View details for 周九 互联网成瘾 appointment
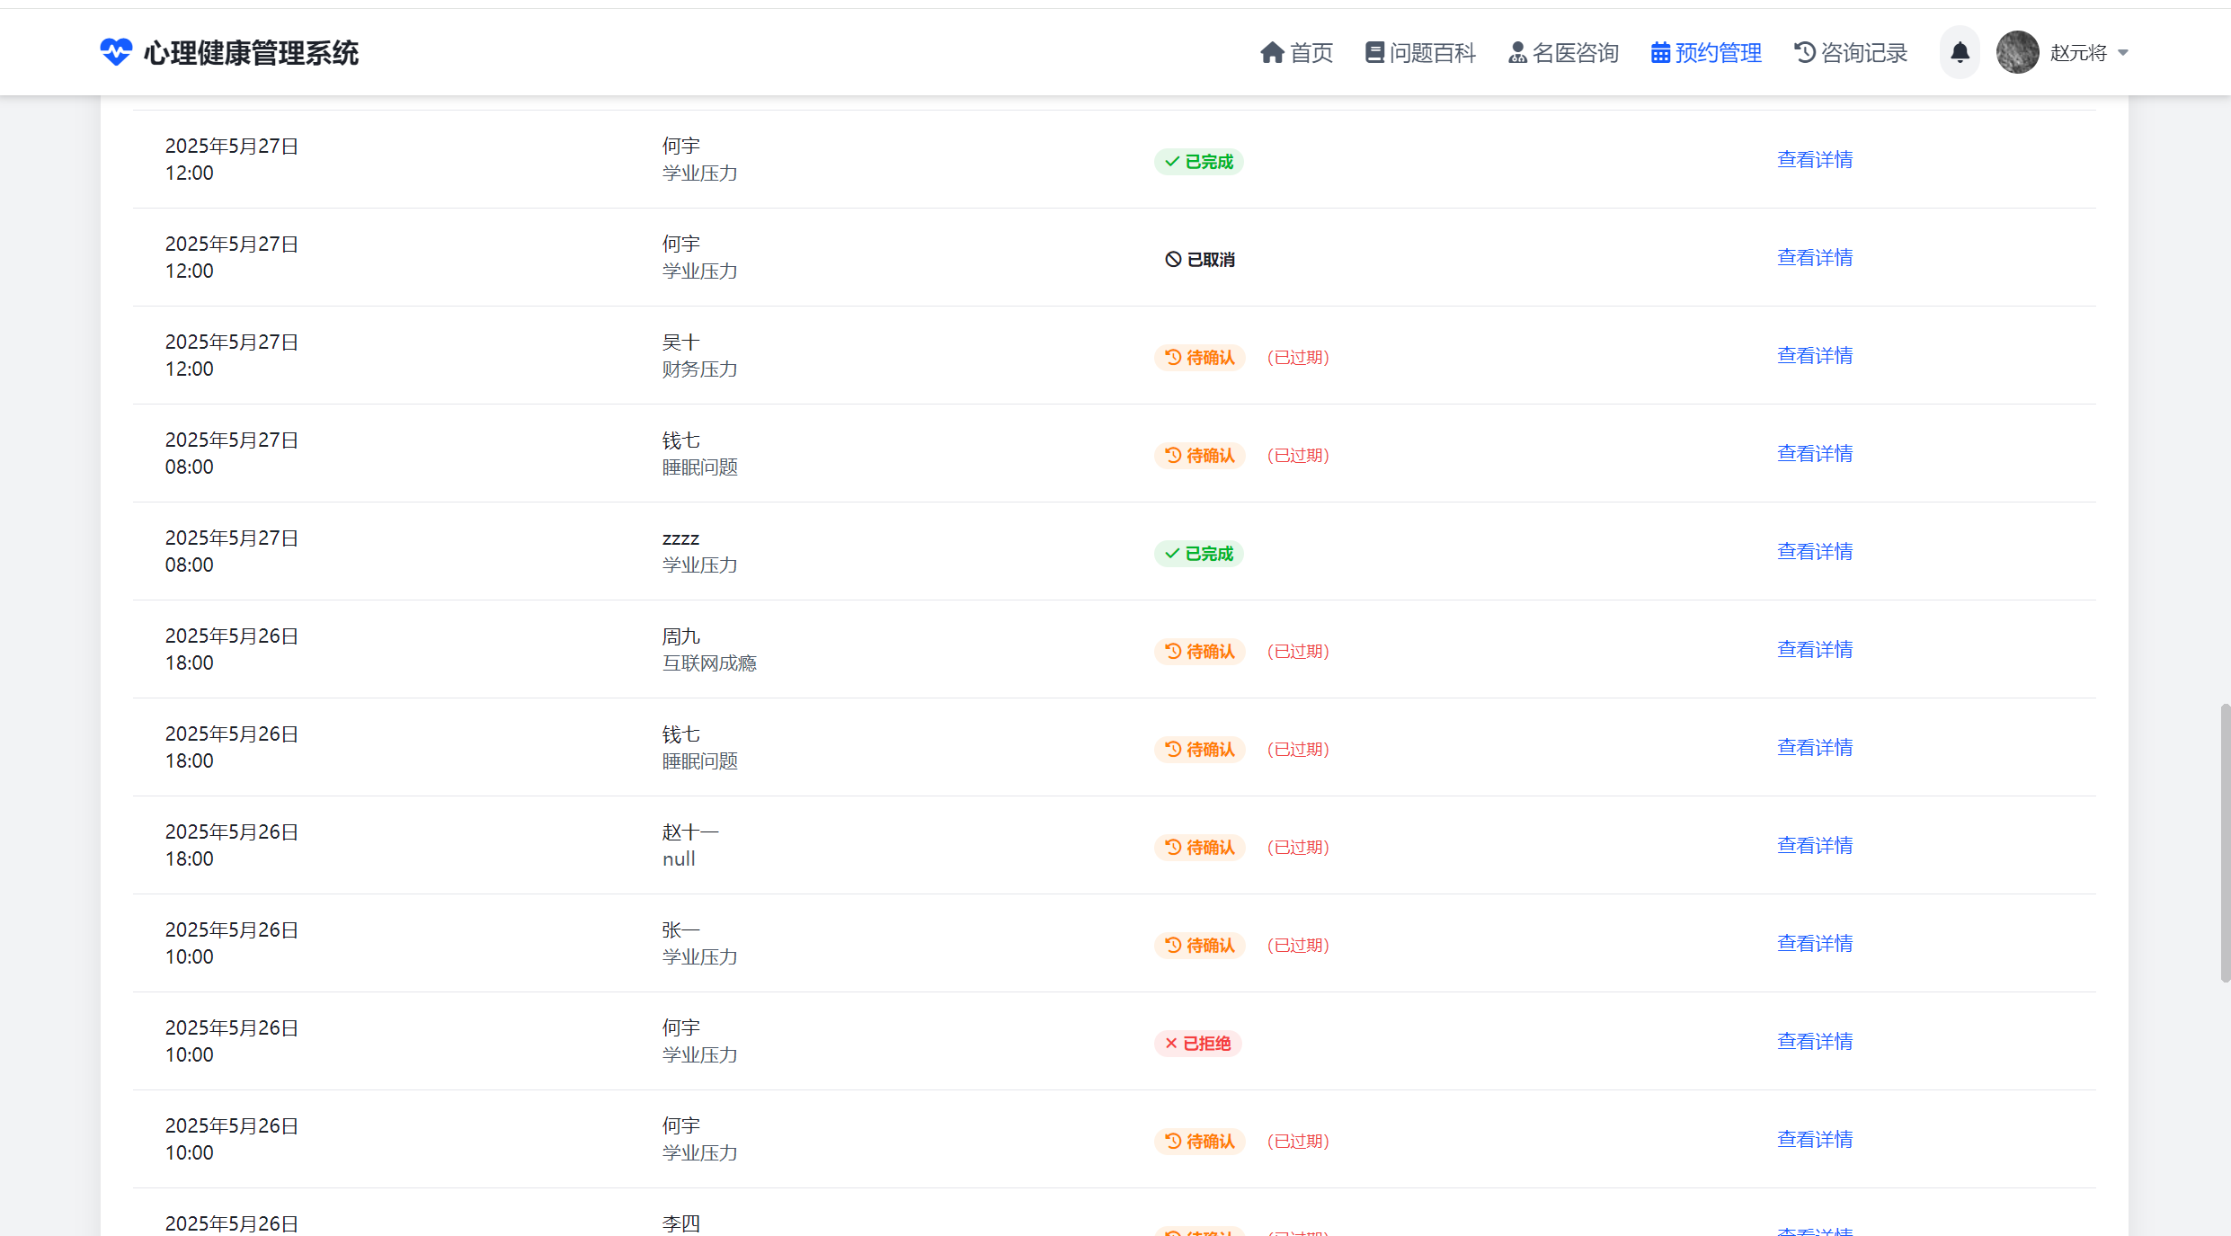Screen dimensions: 2231x1236 pos(1814,650)
